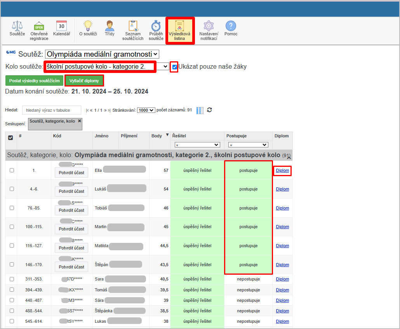The height and width of the screenshot is (329, 400).
Task: Uncheck Ukázat pouze naše žáky
Action: click(x=174, y=67)
